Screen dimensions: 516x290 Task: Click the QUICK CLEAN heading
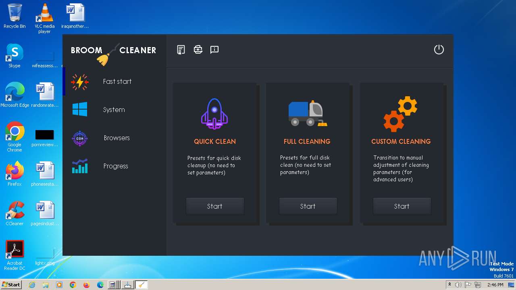click(x=215, y=141)
